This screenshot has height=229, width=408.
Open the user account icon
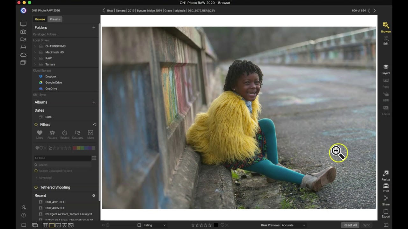(24, 207)
